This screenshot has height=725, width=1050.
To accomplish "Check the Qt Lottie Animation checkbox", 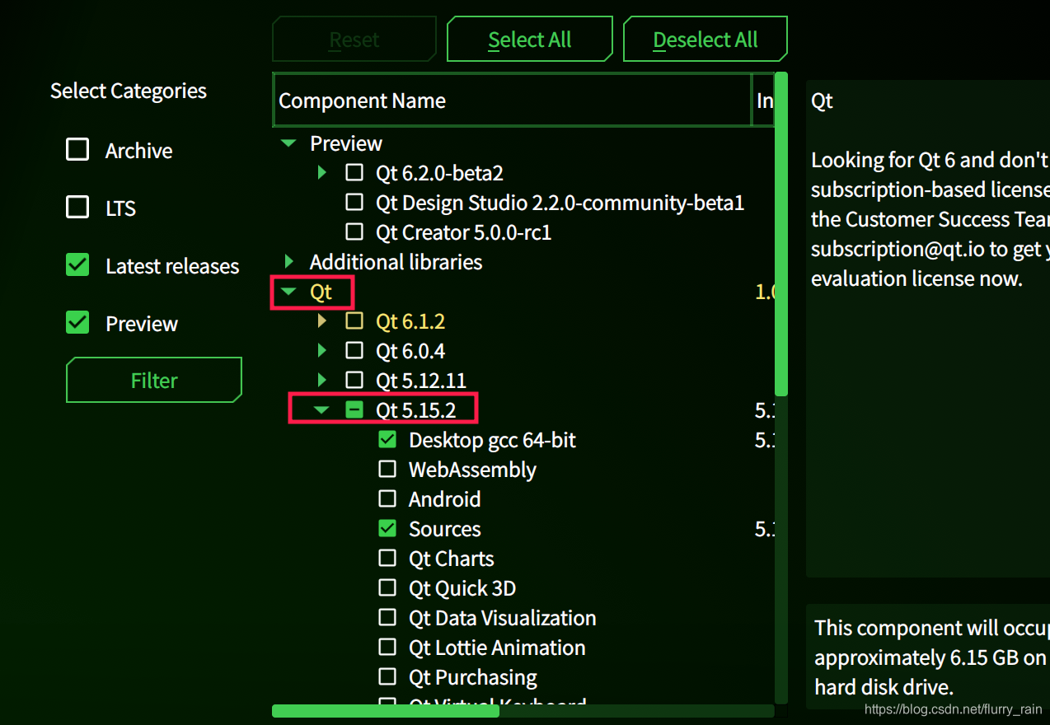I will [x=387, y=648].
